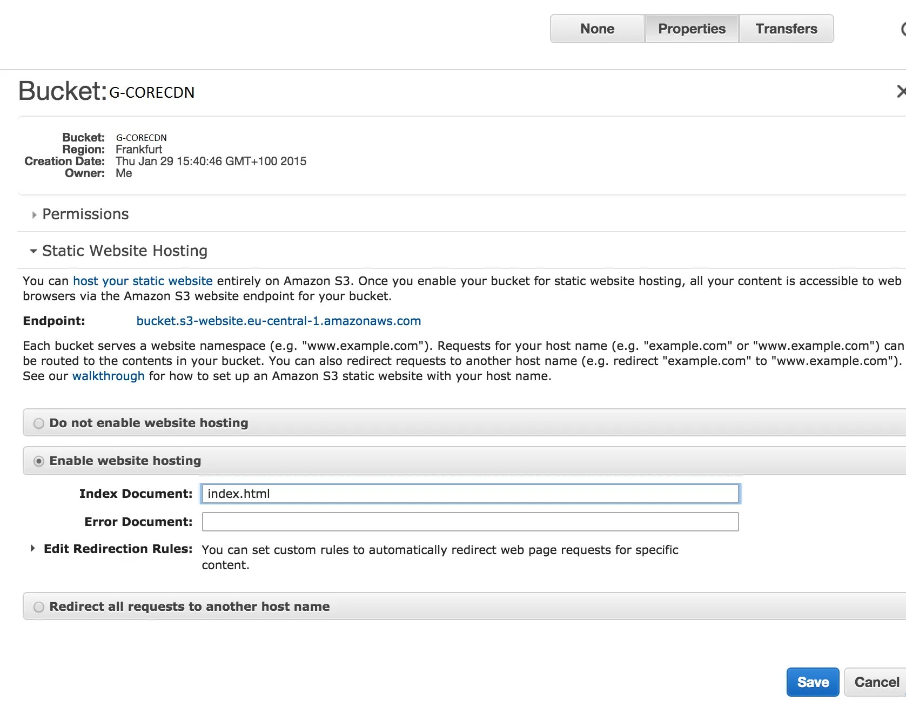Choose Redirect all requests to another host name

[x=38, y=606]
